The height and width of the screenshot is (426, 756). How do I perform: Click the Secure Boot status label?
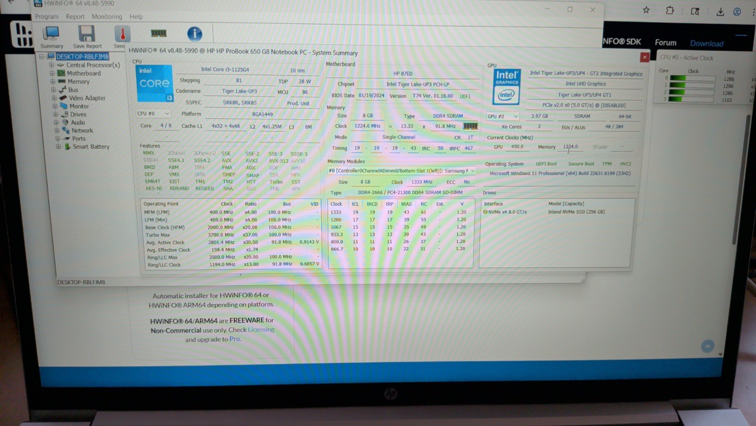tap(581, 164)
